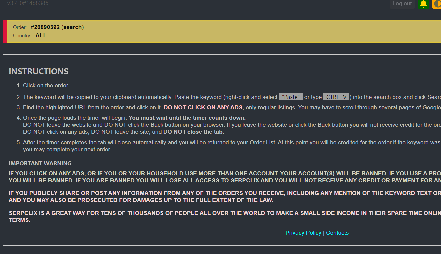441x254 pixels.
Task: Toggle the dark/light contrast theme icon
Action: (x=437, y=4)
